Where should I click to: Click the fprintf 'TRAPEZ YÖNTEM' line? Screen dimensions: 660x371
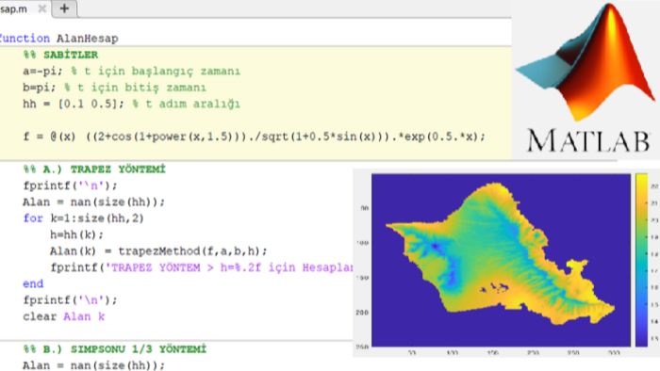pos(202,267)
